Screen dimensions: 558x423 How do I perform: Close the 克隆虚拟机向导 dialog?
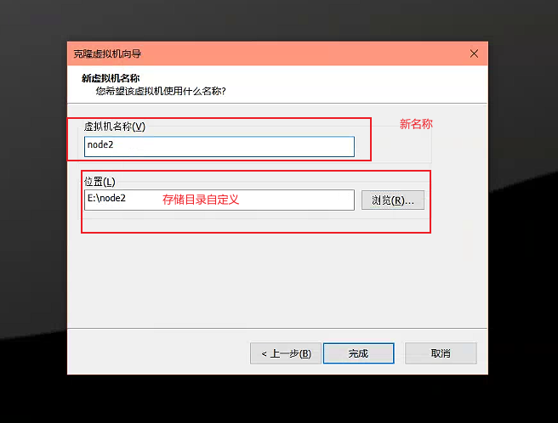474,54
